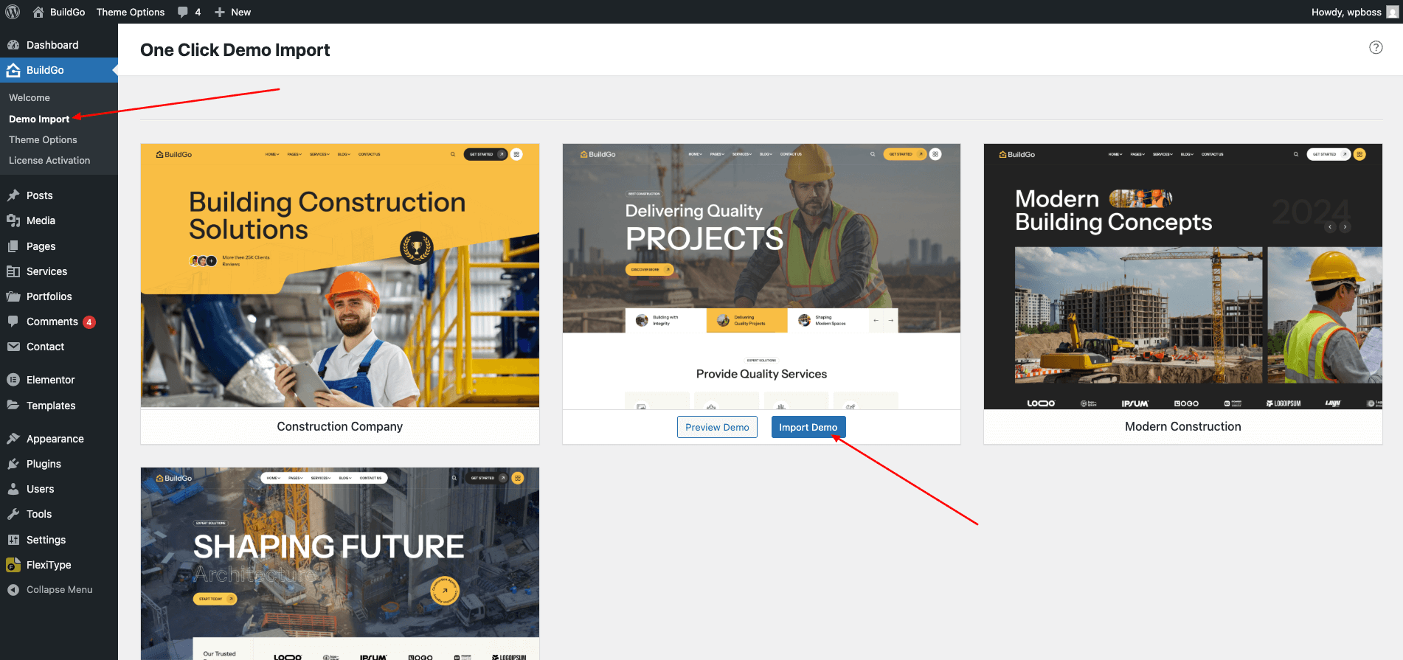The width and height of the screenshot is (1403, 660).
Task: Click the Import Demo button
Action: pos(808,427)
